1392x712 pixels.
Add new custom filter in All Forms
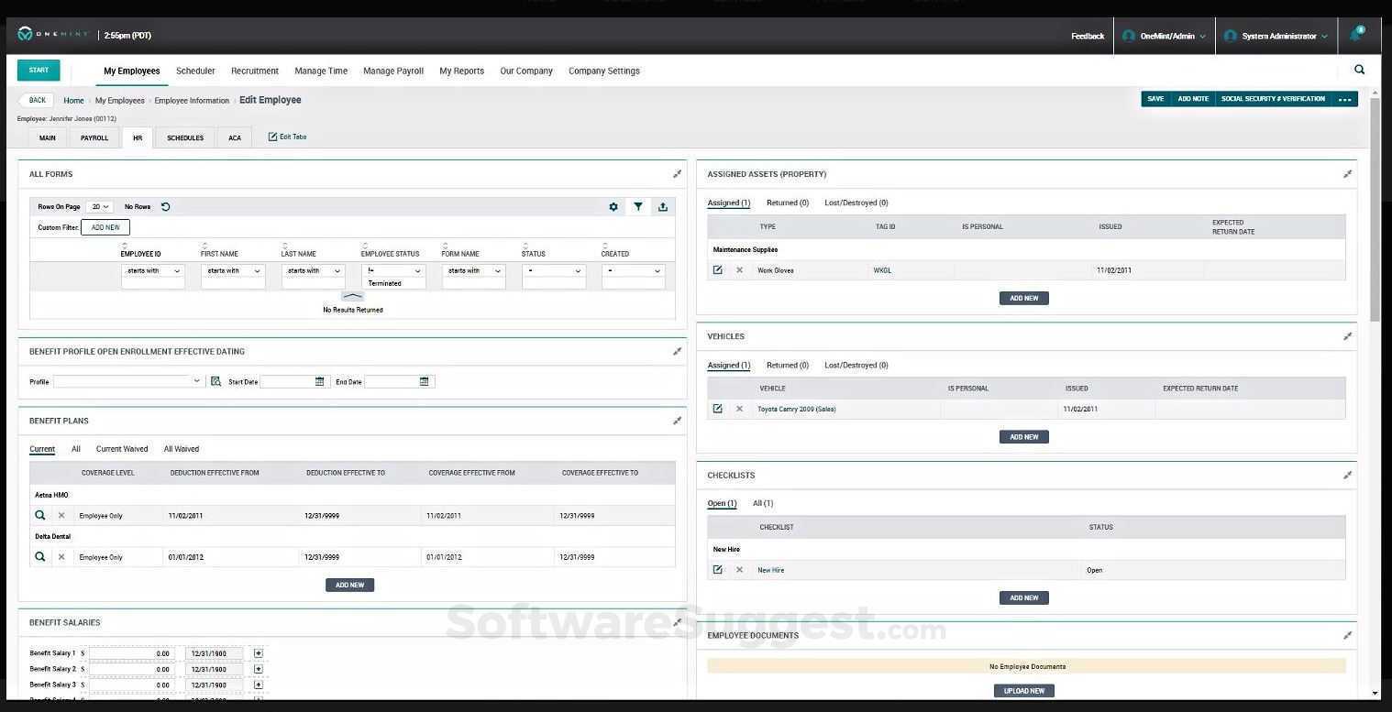[105, 227]
